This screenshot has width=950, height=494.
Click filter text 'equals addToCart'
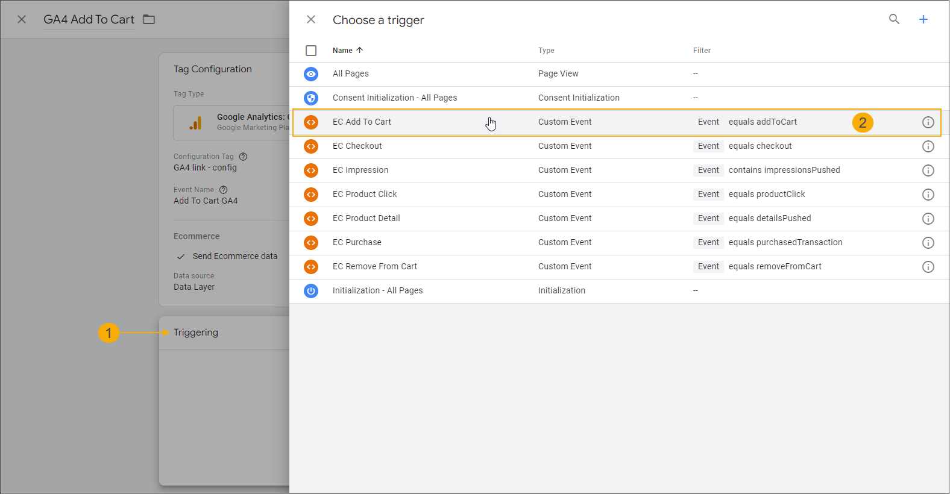pyautogui.click(x=763, y=122)
